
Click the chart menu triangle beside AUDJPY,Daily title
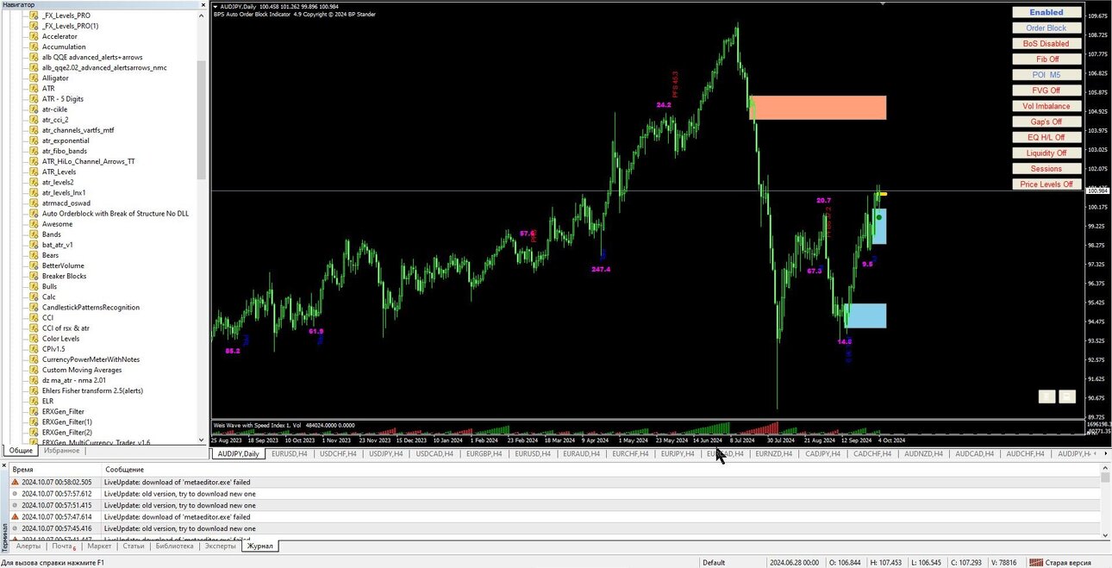(216, 7)
